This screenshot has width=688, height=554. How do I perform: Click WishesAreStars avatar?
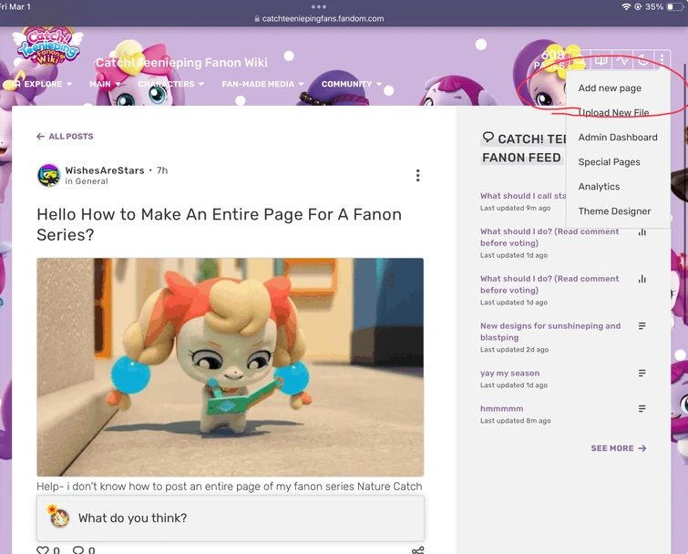pyautogui.click(x=48, y=176)
